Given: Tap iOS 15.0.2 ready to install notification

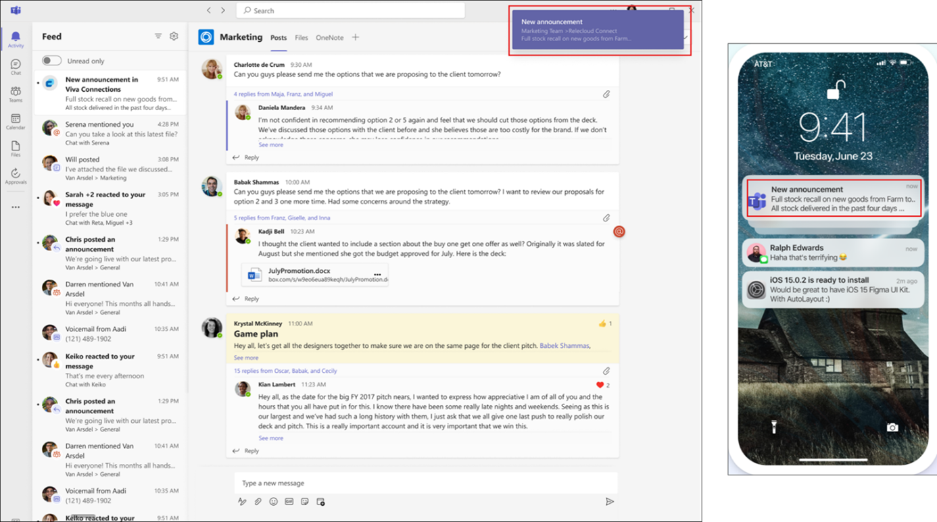Looking at the screenshot, I should point(833,289).
